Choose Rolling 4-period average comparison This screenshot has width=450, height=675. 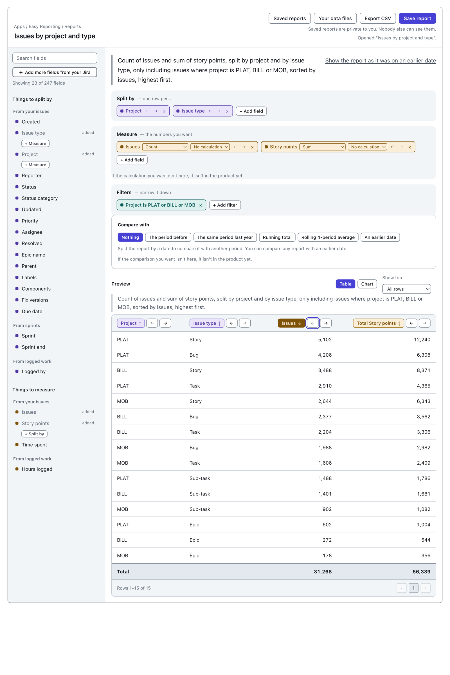point(328,237)
